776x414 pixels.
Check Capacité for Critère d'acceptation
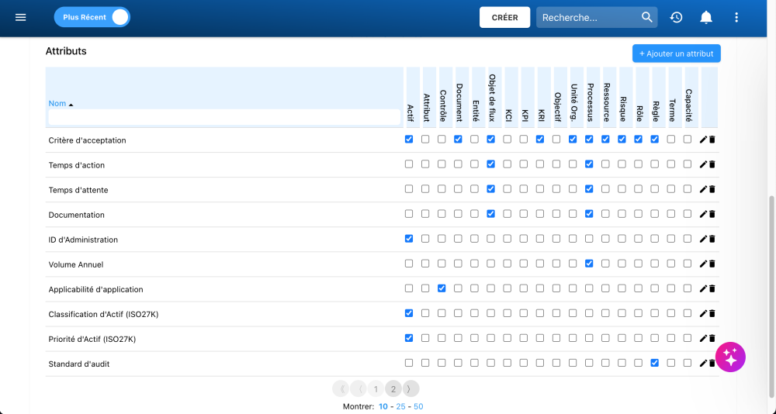click(688, 140)
